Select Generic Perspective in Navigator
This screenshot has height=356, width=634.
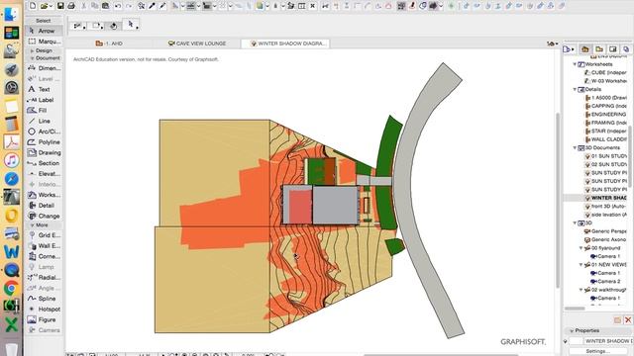605,231
